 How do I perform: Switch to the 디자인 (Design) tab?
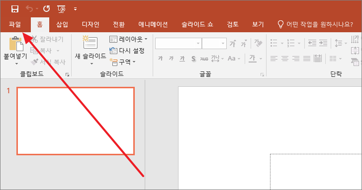click(x=90, y=24)
